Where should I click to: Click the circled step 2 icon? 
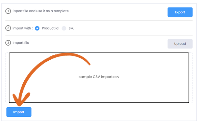(x=8, y=28)
